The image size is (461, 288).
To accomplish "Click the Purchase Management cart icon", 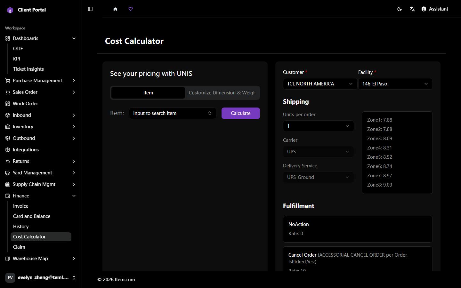I will (x=8, y=81).
